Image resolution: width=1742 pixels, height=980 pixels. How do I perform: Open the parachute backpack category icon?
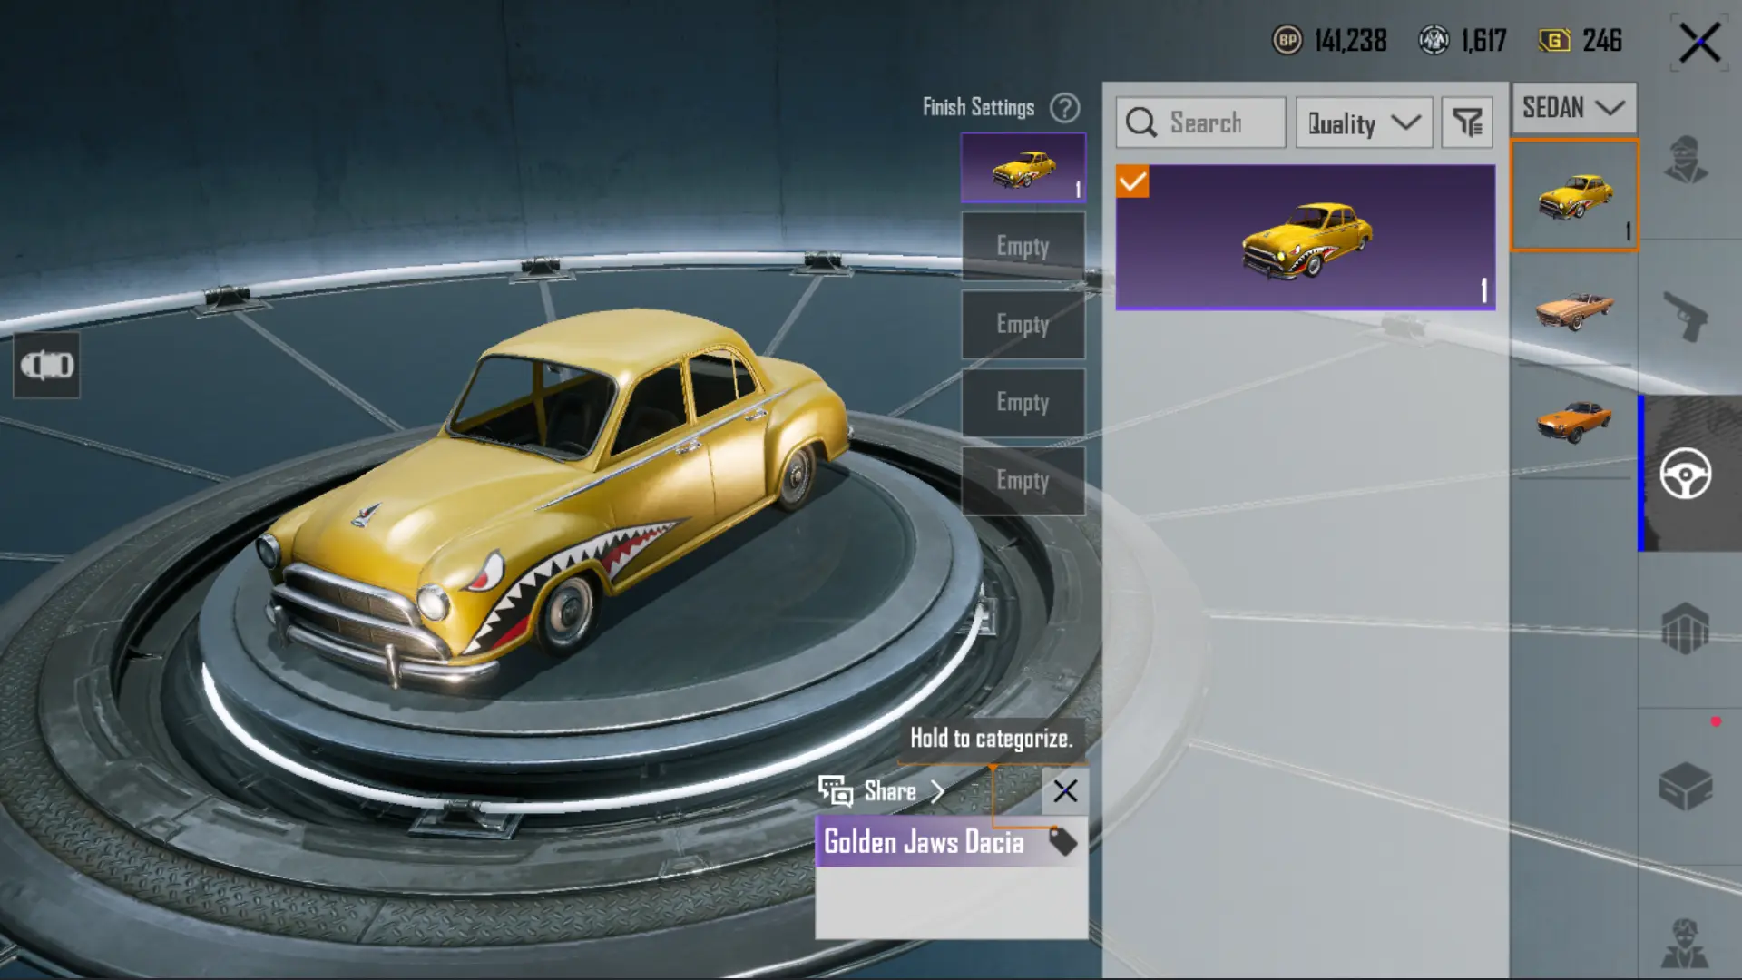[1686, 628]
